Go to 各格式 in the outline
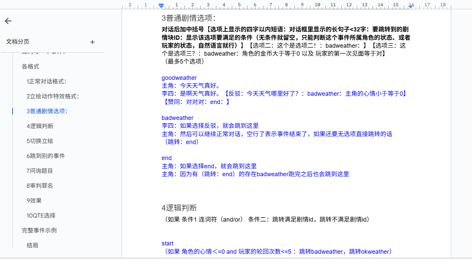The height and width of the screenshot is (259, 472). (x=30, y=67)
